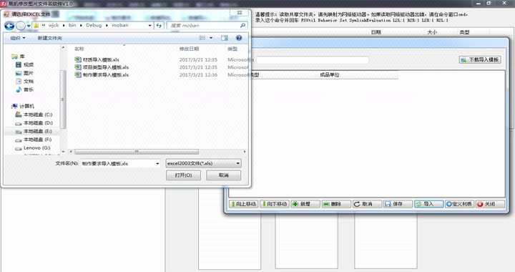
Task: Click 下载导入模板 button
Action: point(480,59)
